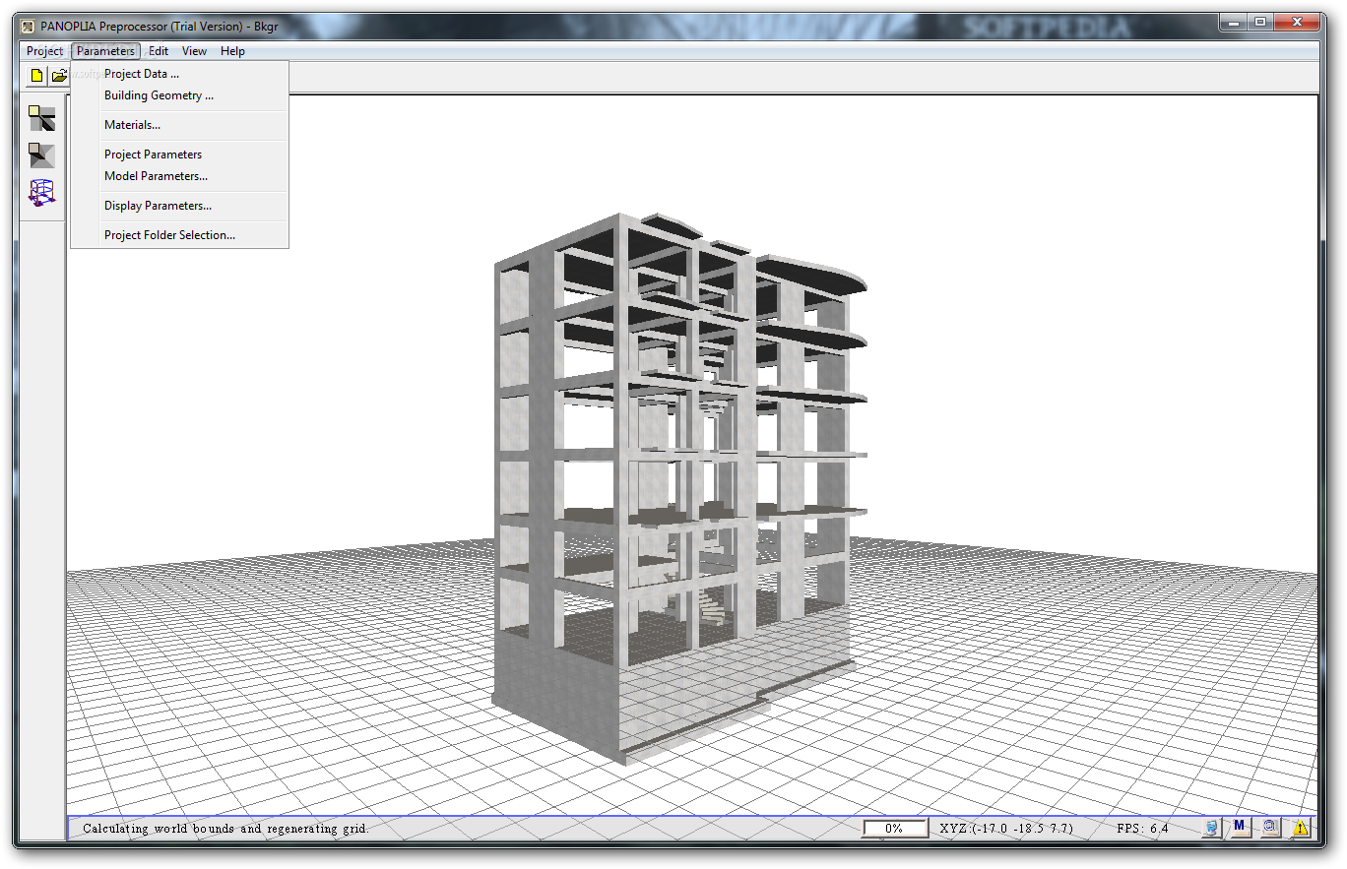Viewport: 1347px width, 869px height.
Task: Click the 0% progress indicator
Action: [x=895, y=829]
